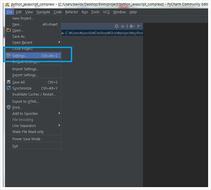
Task: Open the Run menu
Action: pos(85,12)
